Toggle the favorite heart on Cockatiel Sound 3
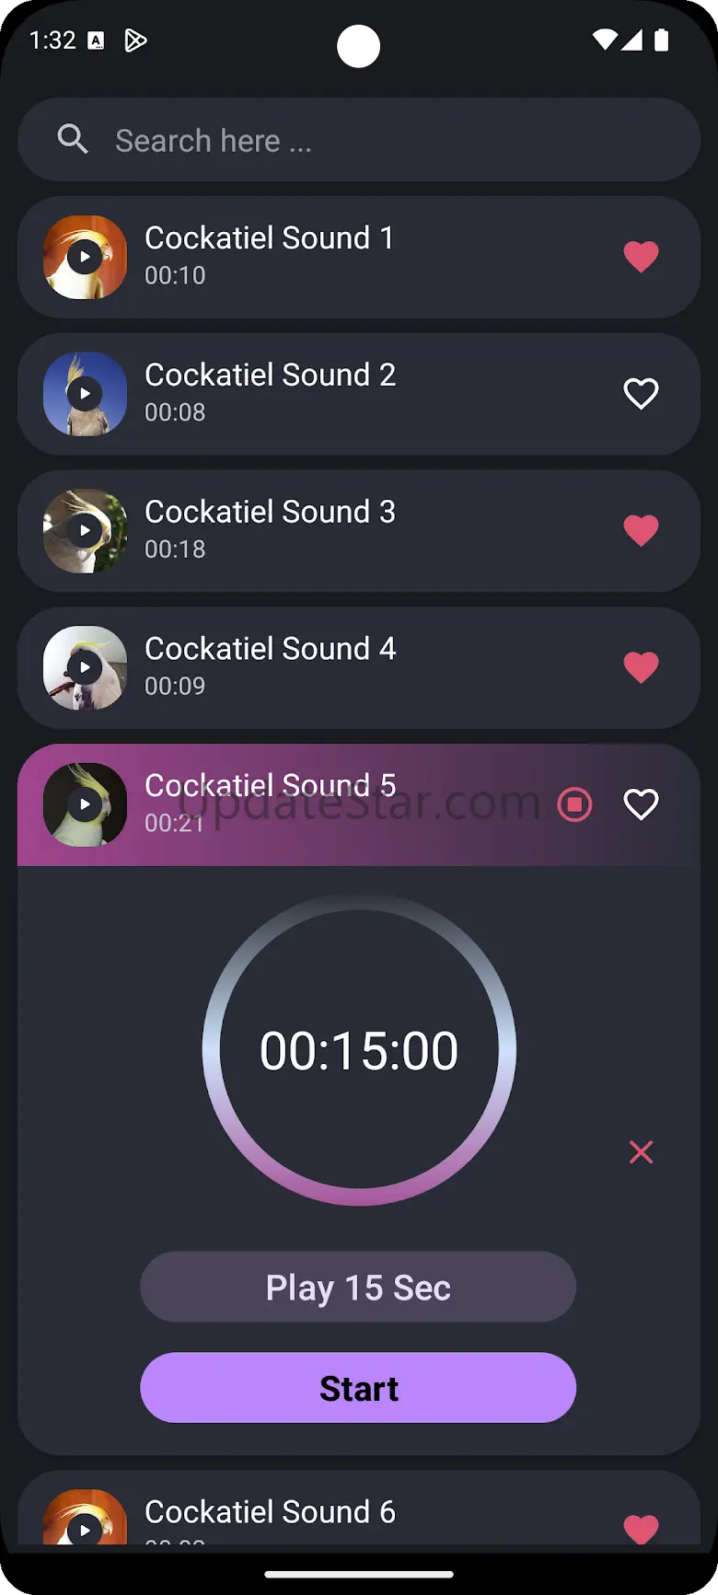718x1595 pixels. click(x=641, y=531)
